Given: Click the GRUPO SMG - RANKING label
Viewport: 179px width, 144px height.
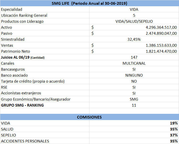Looking at the screenshot, I should click(45, 105).
